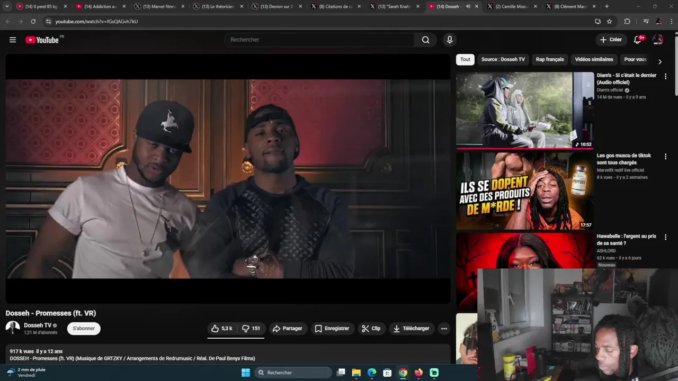Open the weather widget 2 mm de pluie
The height and width of the screenshot is (381, 678).
[26, 373]
